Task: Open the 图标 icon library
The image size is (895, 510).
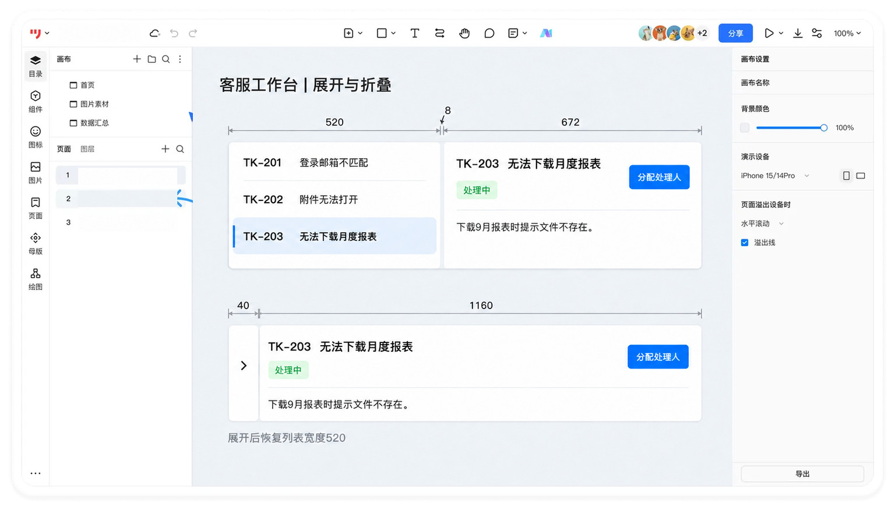Action: click(36, 137)
